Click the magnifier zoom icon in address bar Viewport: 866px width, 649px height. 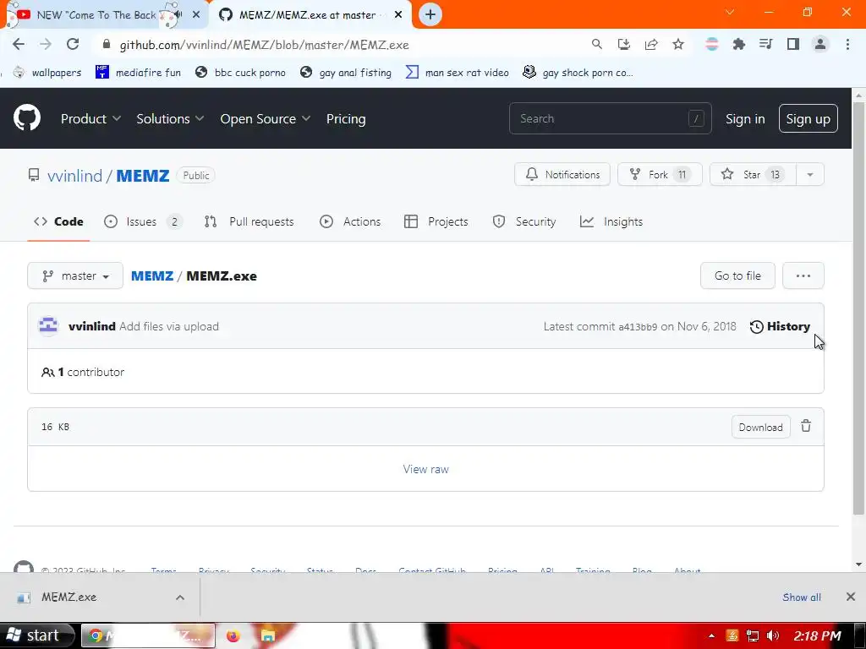[596, 44]
